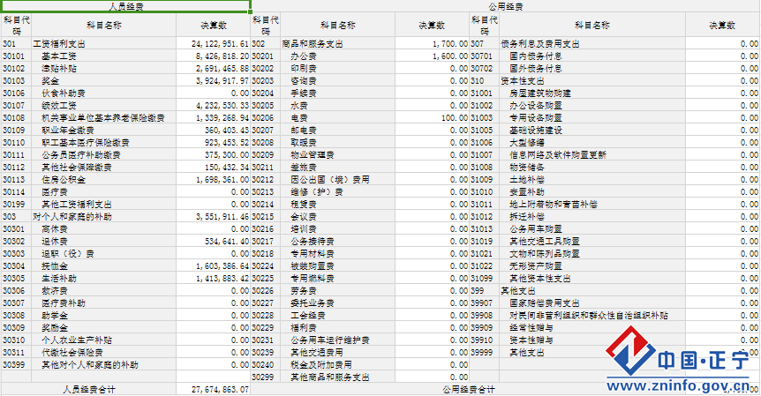Click the 债务利息及费用支出 cell
761x396 pixels.
point(592,43)
